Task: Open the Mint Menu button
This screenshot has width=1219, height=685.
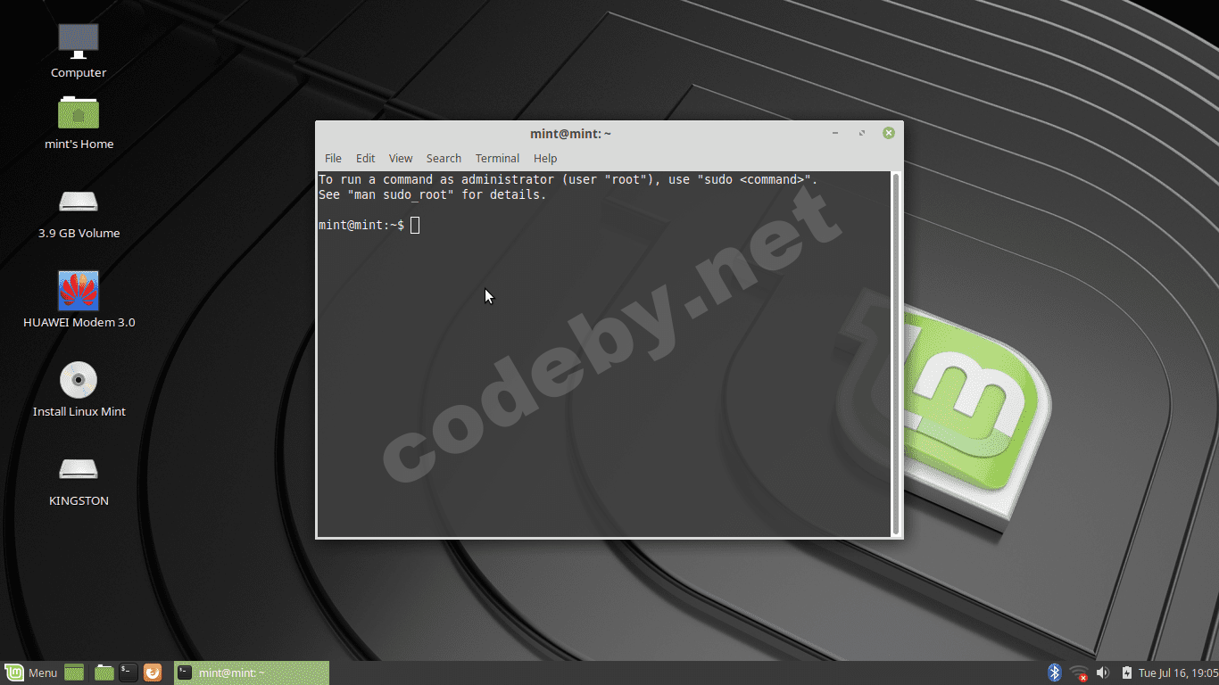Action: point(31,673)
